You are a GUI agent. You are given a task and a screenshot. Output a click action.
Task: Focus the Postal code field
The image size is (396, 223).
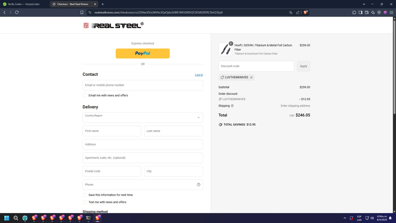point(112,171)
